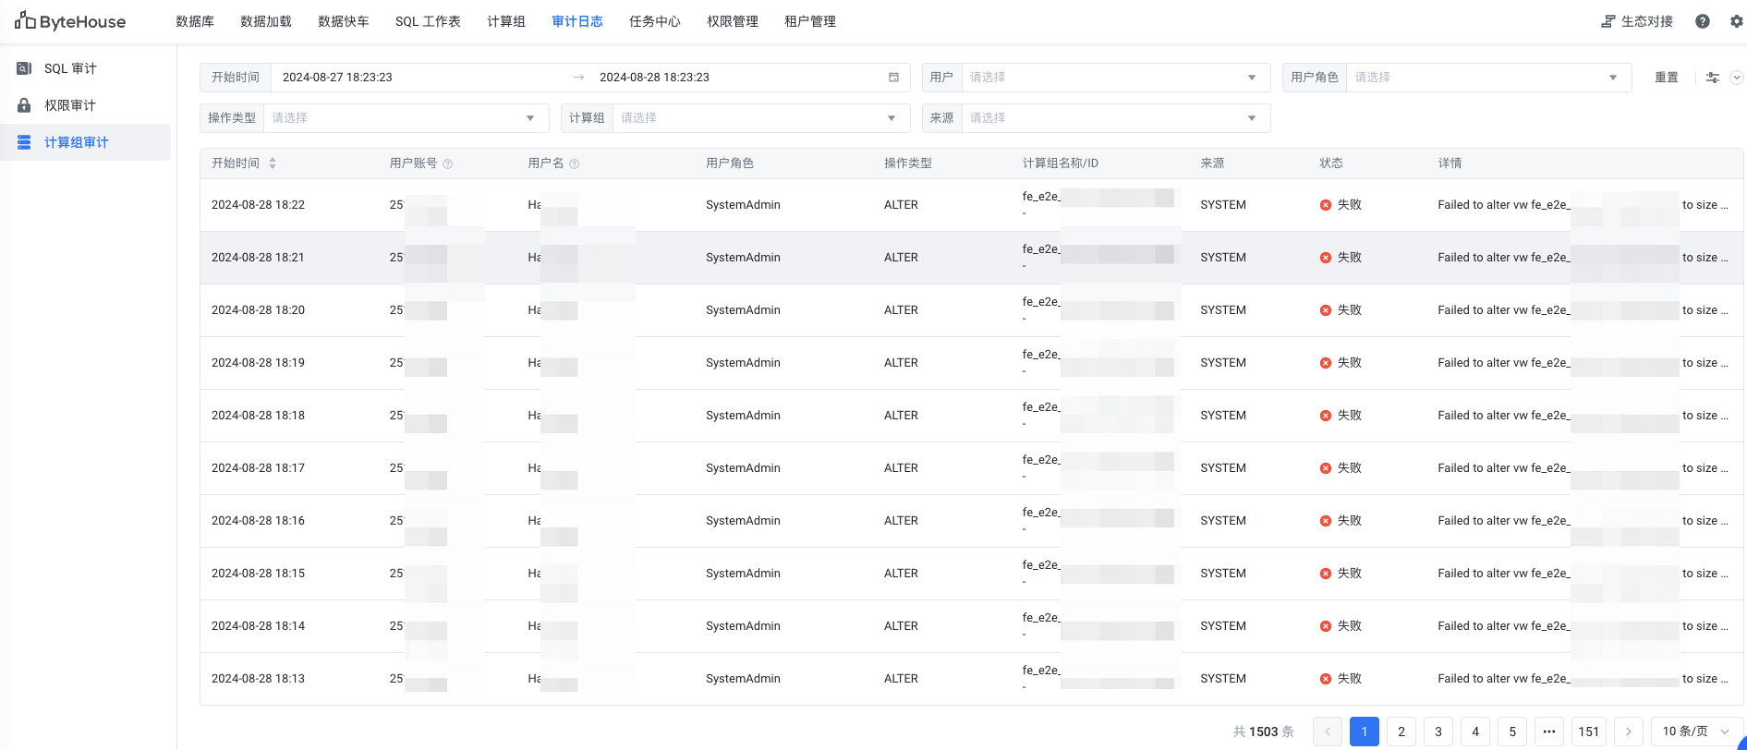Viewport: 1747px width, 750px height.
Task: Click the failure detail in 18:15 row
Action: pyautogui.click(x=1583, y=574)
